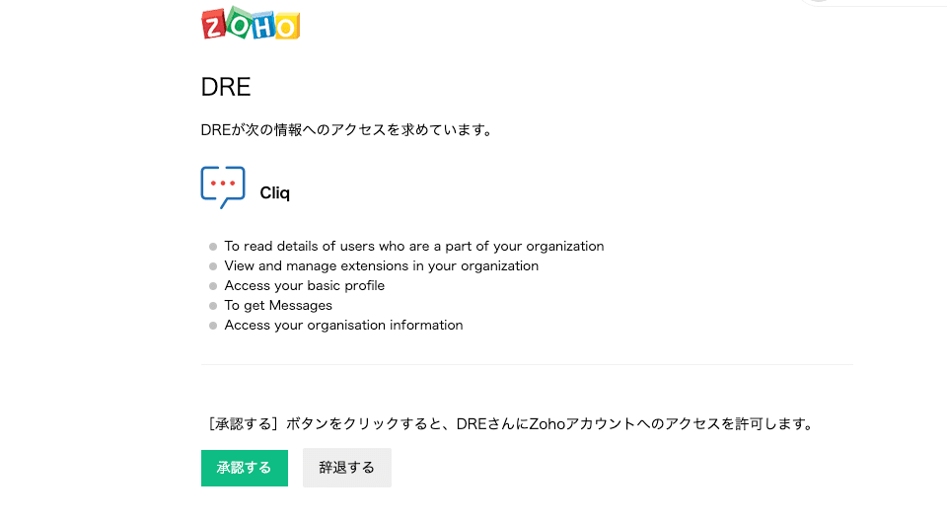Viewport: 947px width, 521px height.
Task: Click the 'DREが次の情報へのアクセスを求めています' sentence
Action: 347,130
